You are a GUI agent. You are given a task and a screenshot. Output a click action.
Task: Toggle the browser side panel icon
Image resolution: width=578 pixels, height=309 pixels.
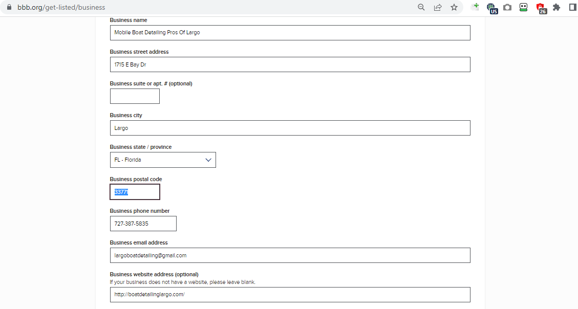point(573,7)
